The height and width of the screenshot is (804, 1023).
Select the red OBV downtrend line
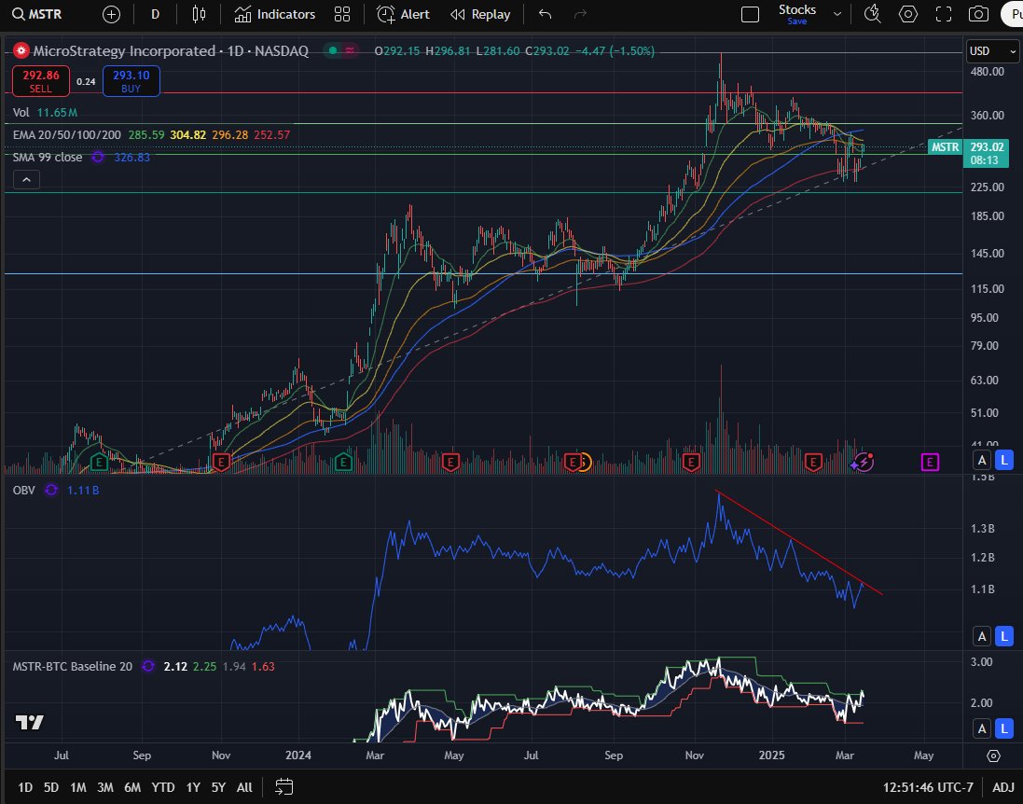click(798, 542)
